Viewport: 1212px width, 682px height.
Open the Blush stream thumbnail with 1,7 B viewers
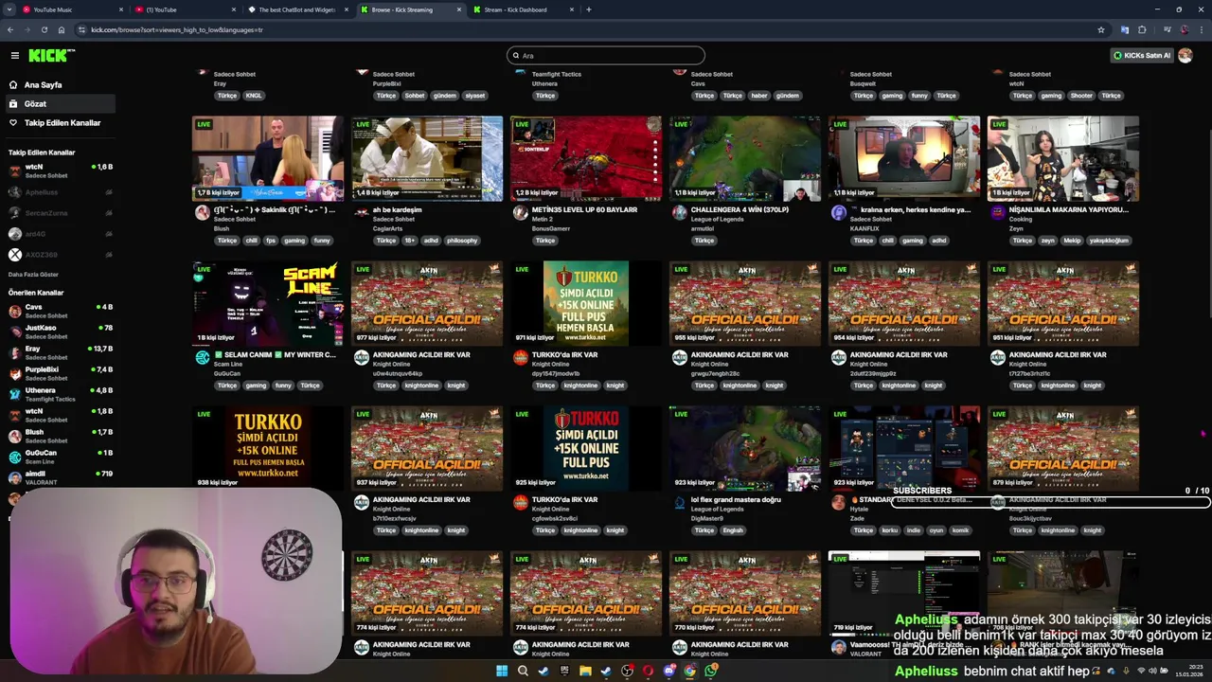tap(268, 158)
